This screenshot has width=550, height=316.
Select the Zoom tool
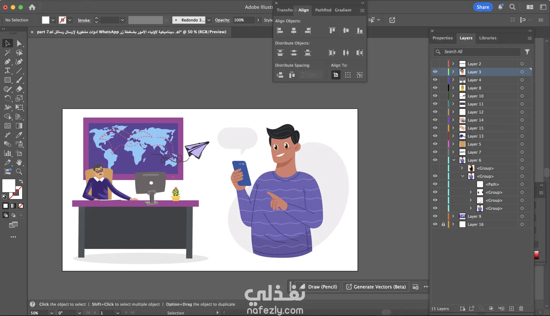click(x=19, y=172)
